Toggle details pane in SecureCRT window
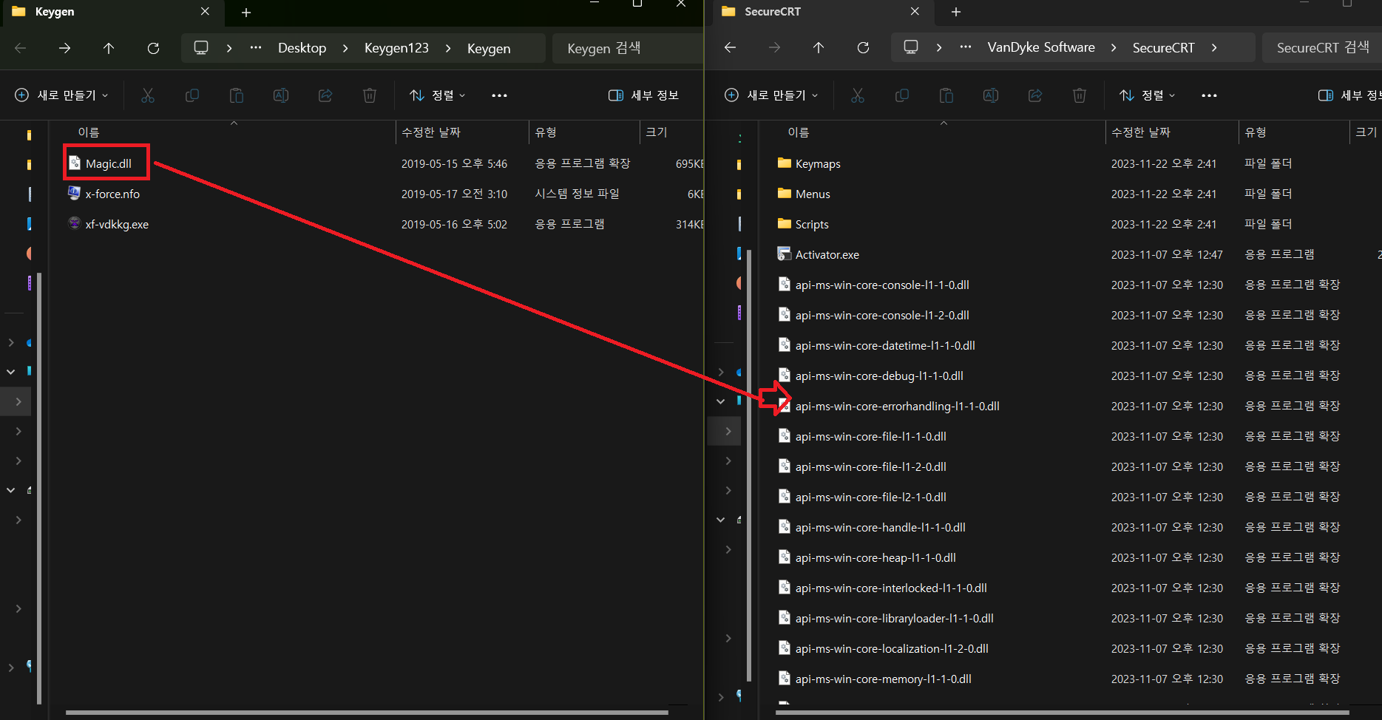 (1349, 95)
